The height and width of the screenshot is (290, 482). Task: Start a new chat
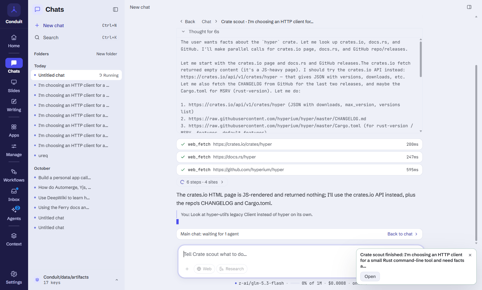click(76, 25)
